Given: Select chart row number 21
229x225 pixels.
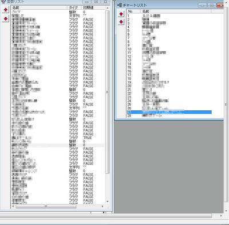Looking at the screenshot, I should [169, 90].
